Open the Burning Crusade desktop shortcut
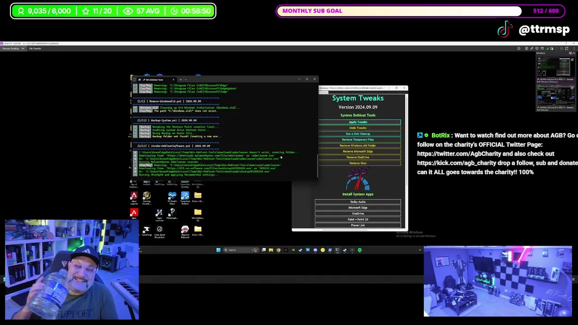This screenshot has height=325, width=578. pyautogui.click(x=146, y=198)
